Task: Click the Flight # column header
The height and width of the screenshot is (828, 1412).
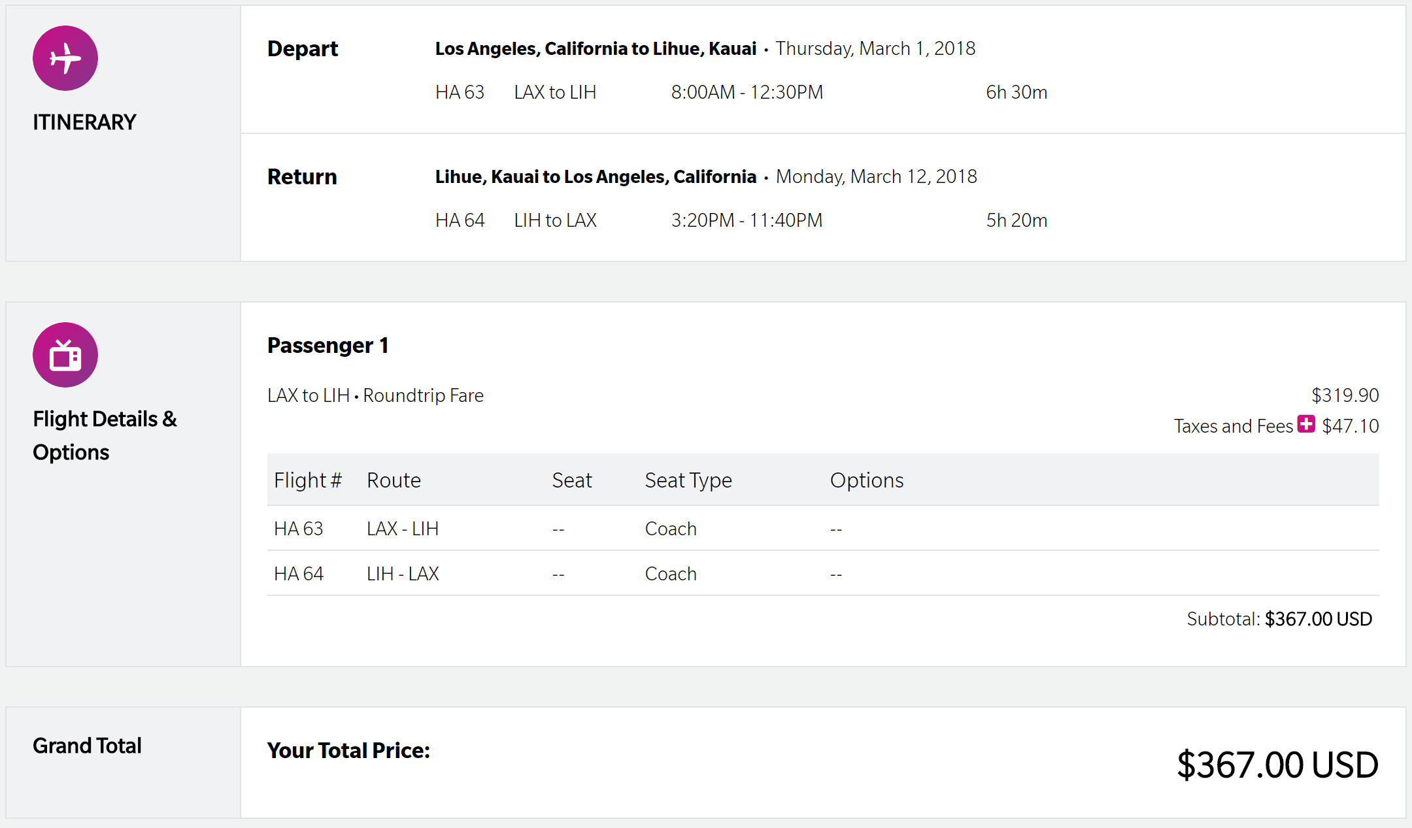Action: [x=308, y=480]
